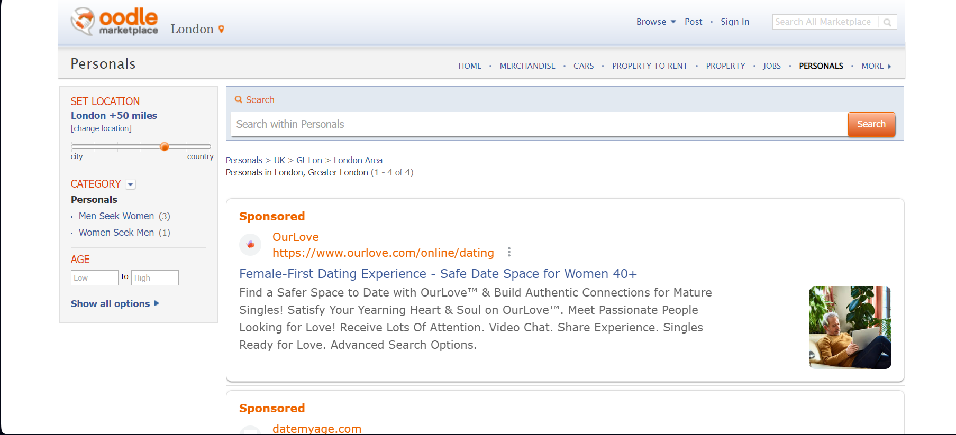The width and height of the screenshot is (956, 435).
Task: Open the PROPERTY TO RENT section
Action: 650,66
